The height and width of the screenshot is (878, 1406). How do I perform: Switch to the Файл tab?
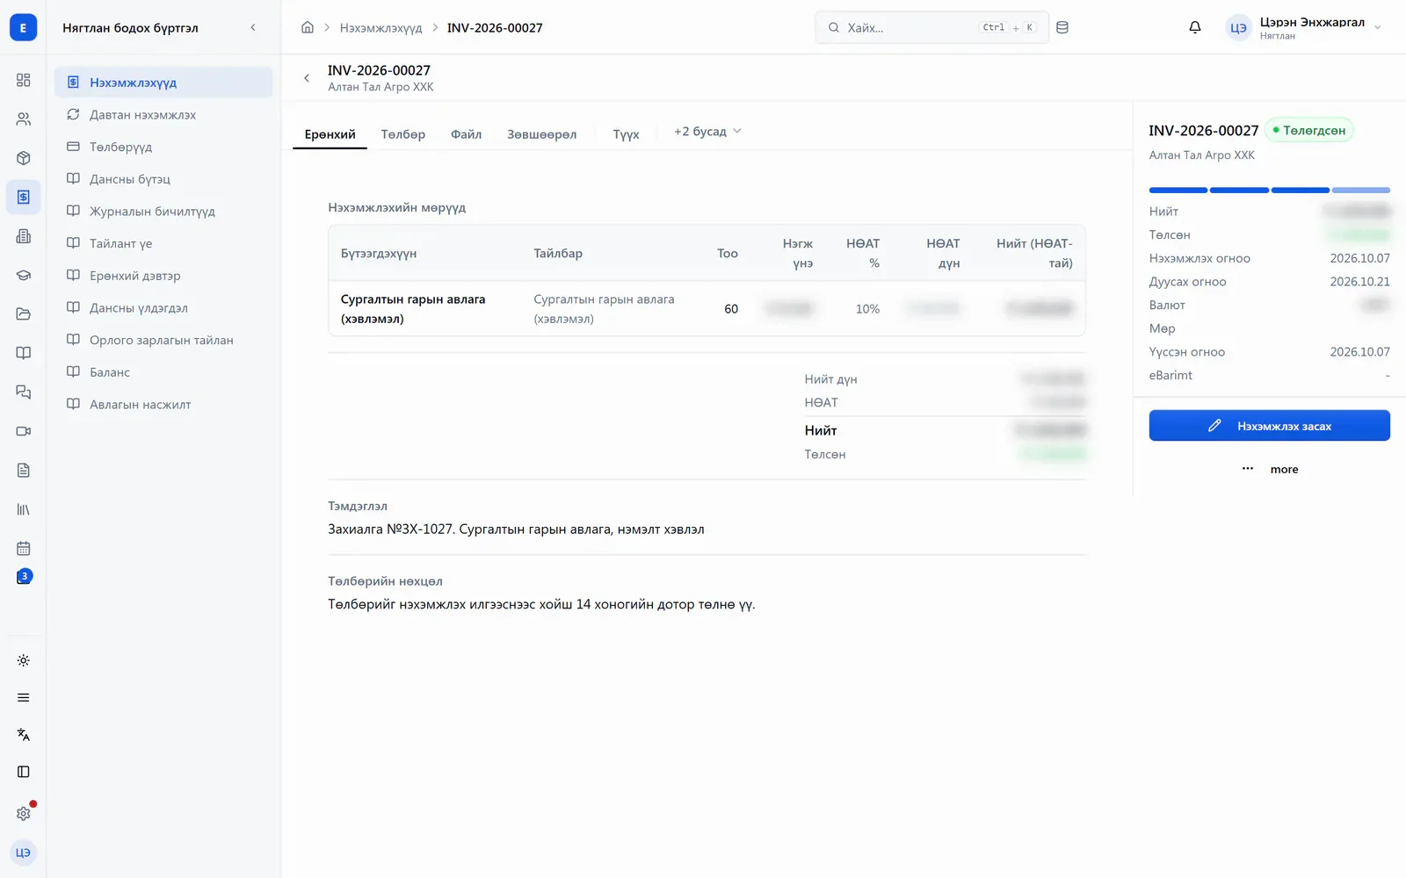pos(467,134)
